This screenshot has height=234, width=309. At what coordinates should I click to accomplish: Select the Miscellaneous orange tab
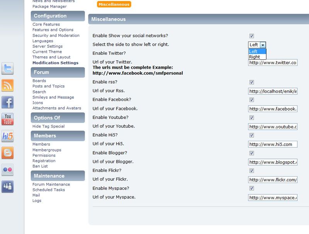point(114,4)
